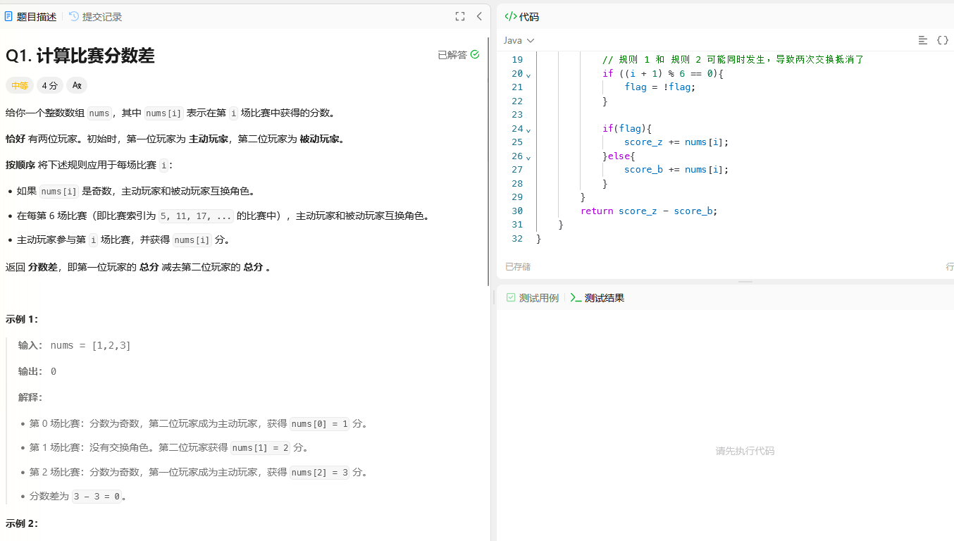
Task: Fold the code block at line 20
Action: [528, 74]
